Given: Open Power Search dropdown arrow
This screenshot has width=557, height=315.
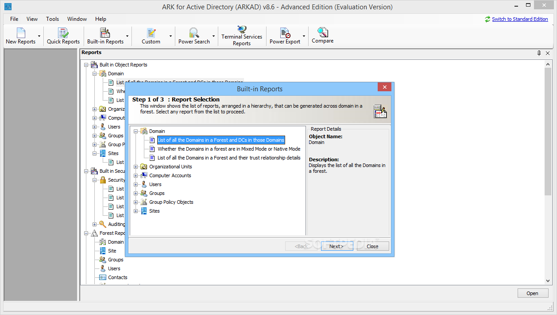Looking at the screenshot, I should 213,36.
